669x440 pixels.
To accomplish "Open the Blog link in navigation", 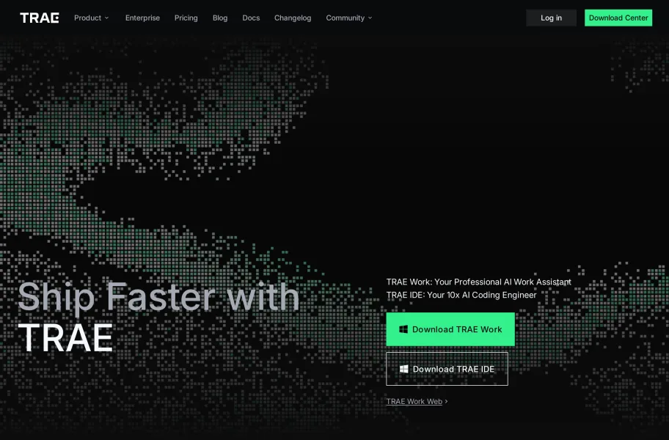I will click(220, 18).
